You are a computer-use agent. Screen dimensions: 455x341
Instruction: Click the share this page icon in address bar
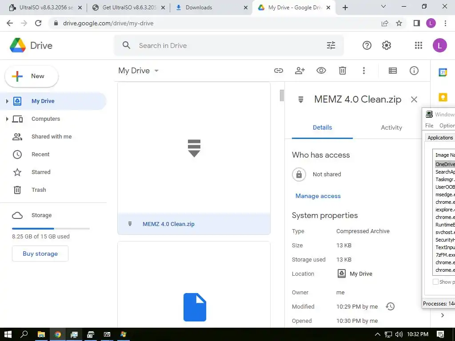point(385,23)
